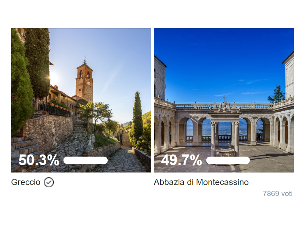Click the stone well in the abbey courtyard
306x230 pixels.
pyautogui.click(x=225, y=152)
